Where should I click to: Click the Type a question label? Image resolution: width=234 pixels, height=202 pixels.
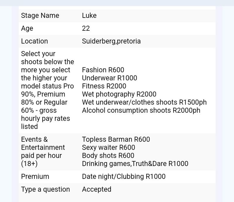(x=46, y=189)
